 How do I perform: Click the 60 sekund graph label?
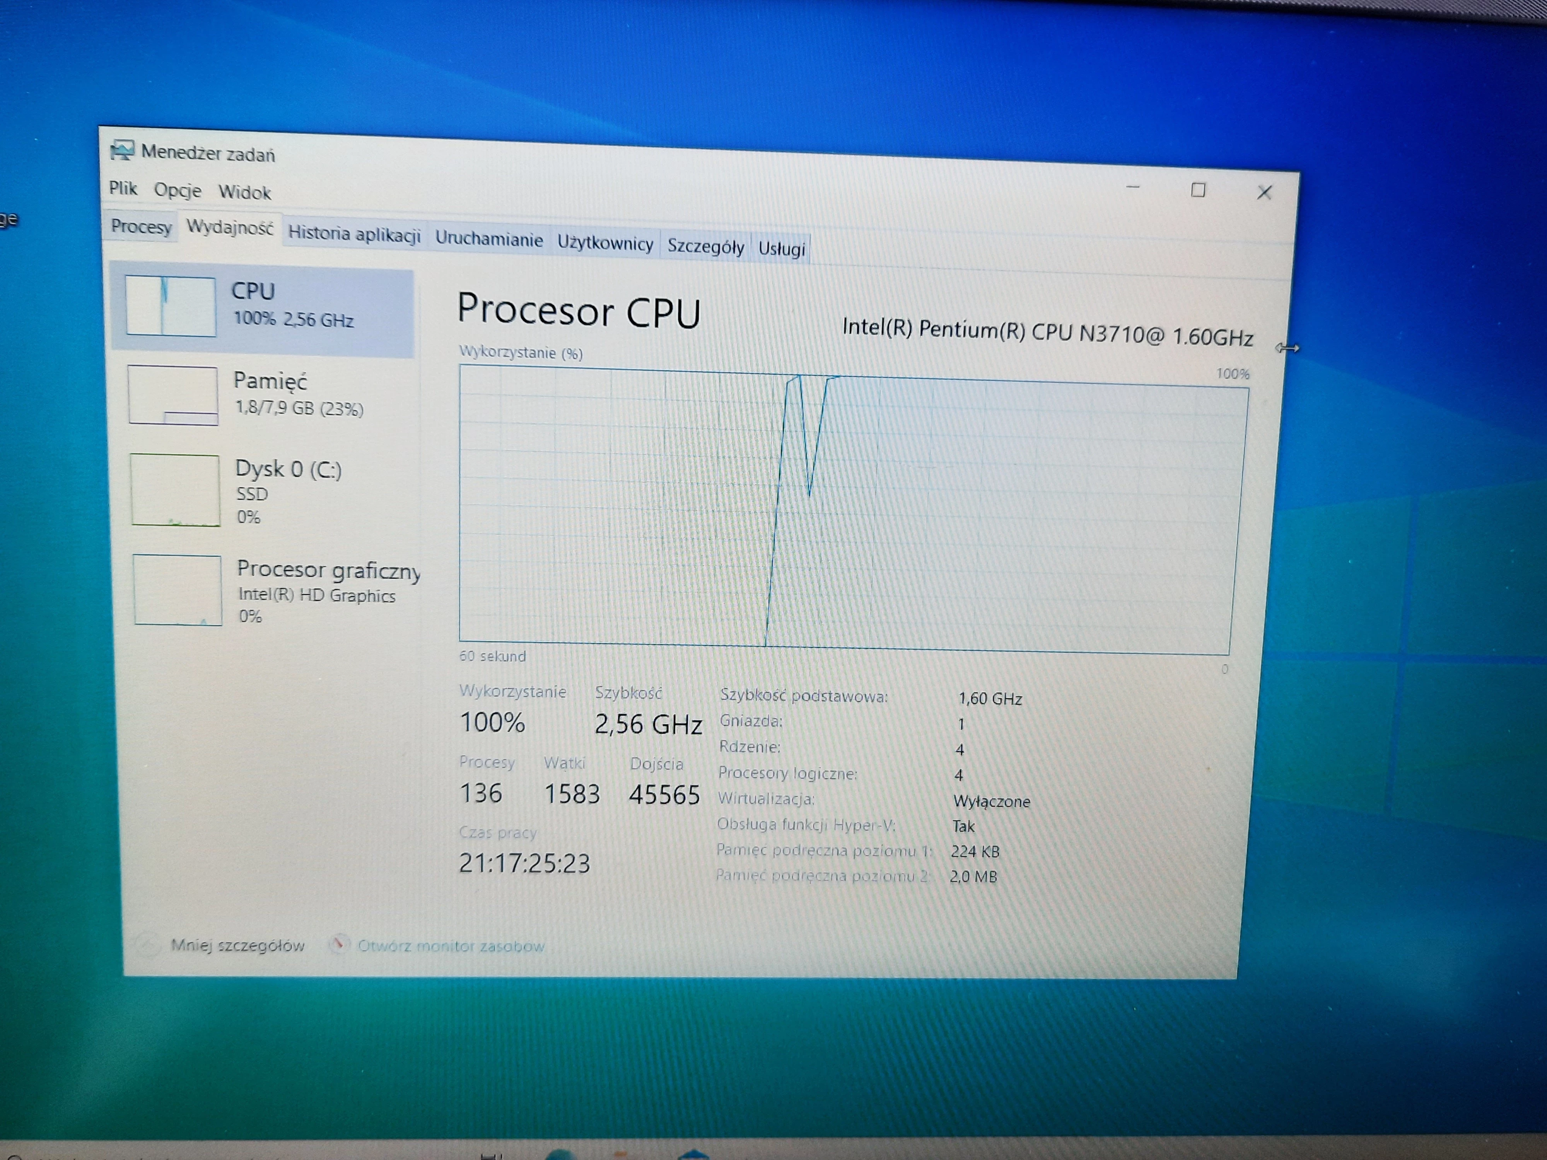coord(492,656)
